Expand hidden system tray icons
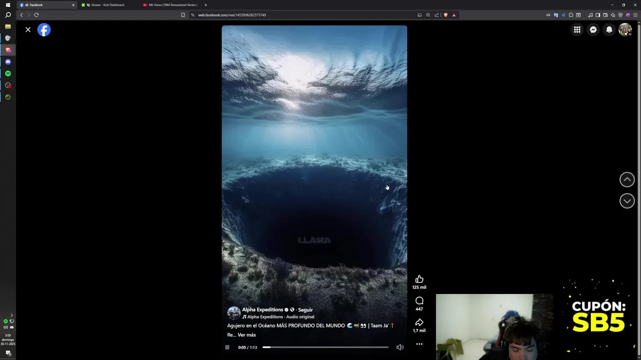Image resolution: width=641 pixels, height=360 pixels. click(x=12, y=315)
